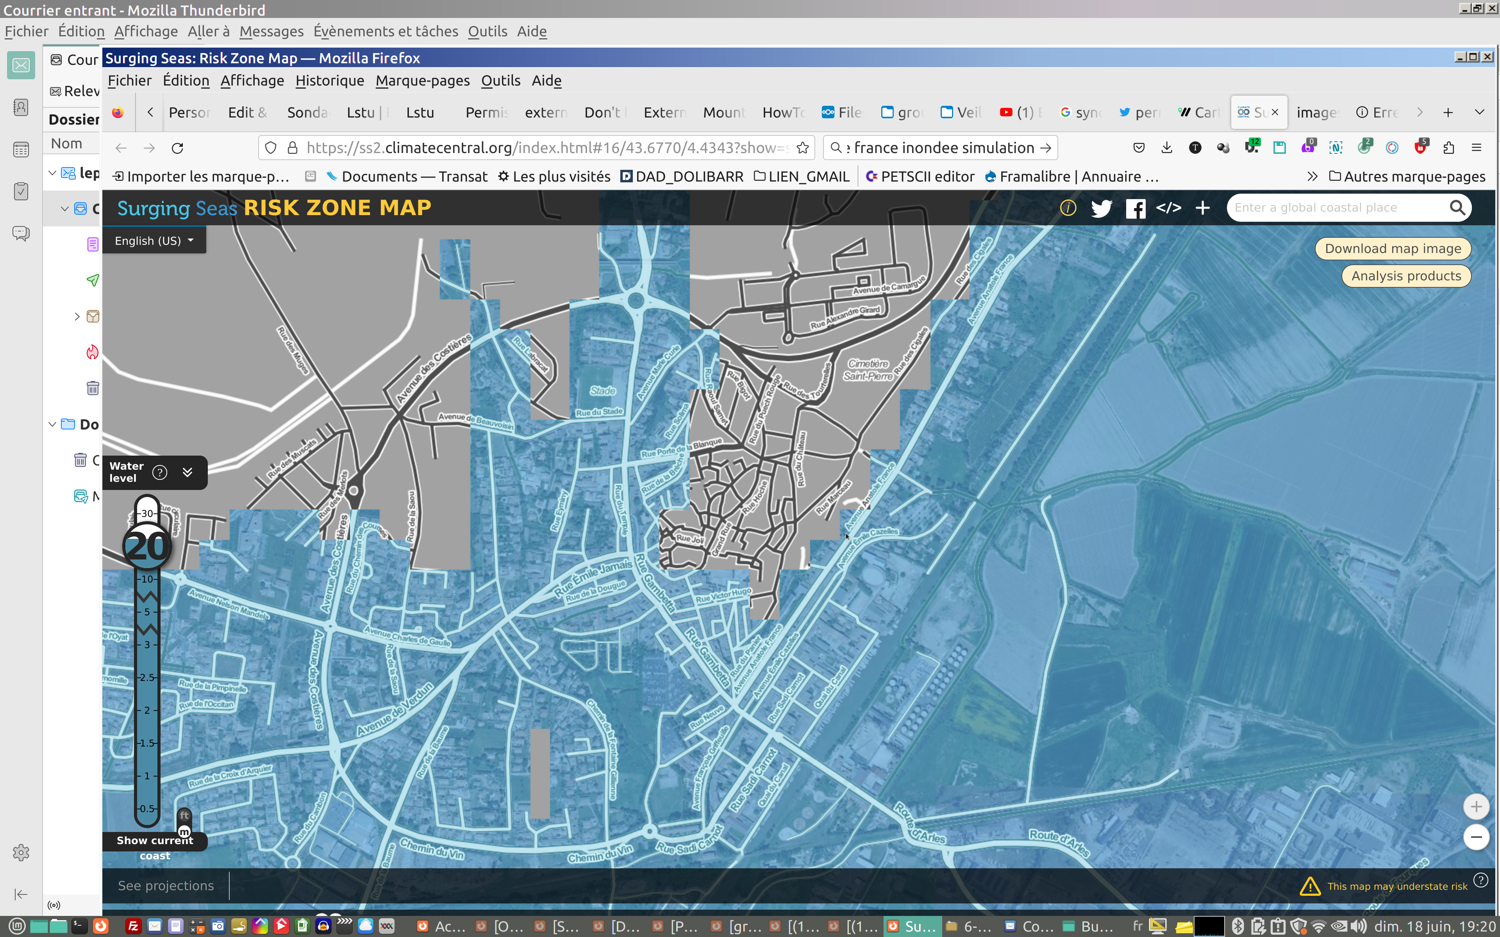Open the Historique menu in Firefox
Image resolution: width=1500 pixels, height=937 pixels.
pyautogui.click(x=329, y=80)
